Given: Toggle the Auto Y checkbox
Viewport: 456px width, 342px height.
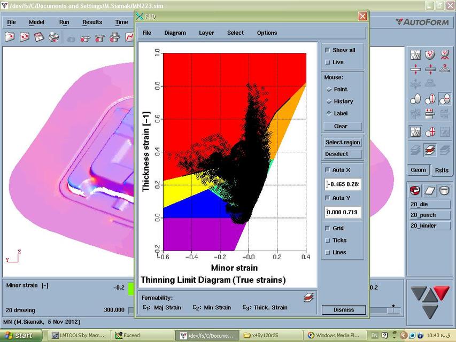Looking at the screenshot, I should click(x=328, y=198).
